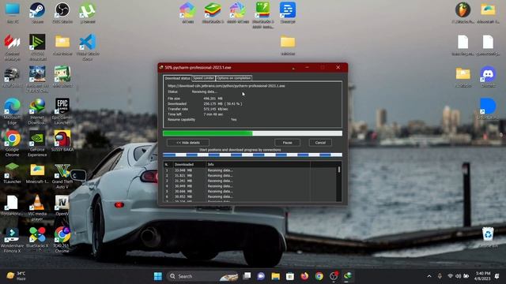Open the Firefox icon in the taskbar
This screenshot has height=284, width=506.
point(304,276)
